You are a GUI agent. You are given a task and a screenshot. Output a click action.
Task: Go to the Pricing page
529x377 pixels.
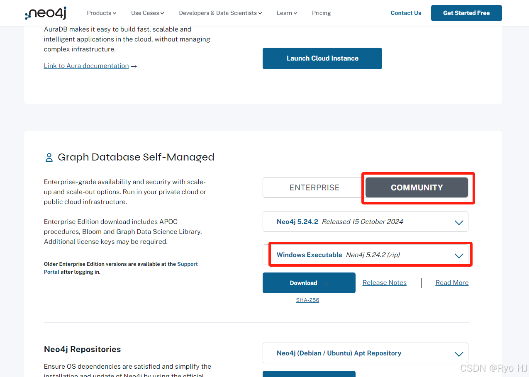pos(321,13)
